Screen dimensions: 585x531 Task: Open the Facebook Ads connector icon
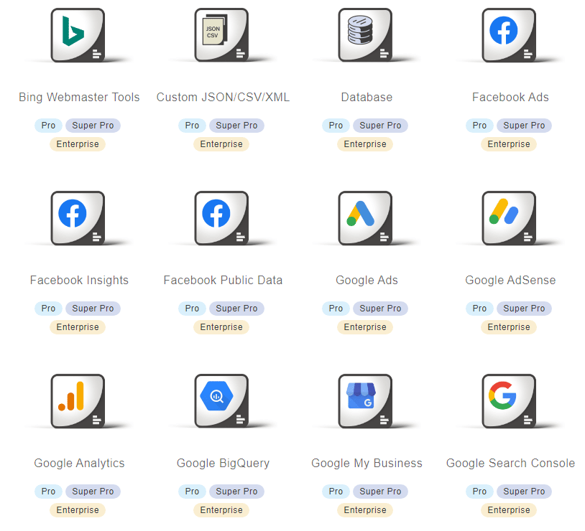[509, 35]
